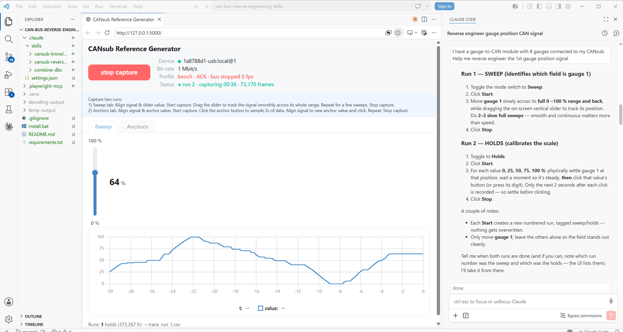623x332 pixels.
Task: Click the globe icon in the title bar
Action: click(x=568, y=6)
